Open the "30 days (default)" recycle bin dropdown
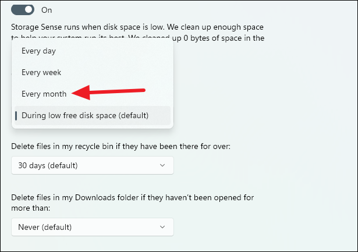358x252 pixels. pos(92,166)
